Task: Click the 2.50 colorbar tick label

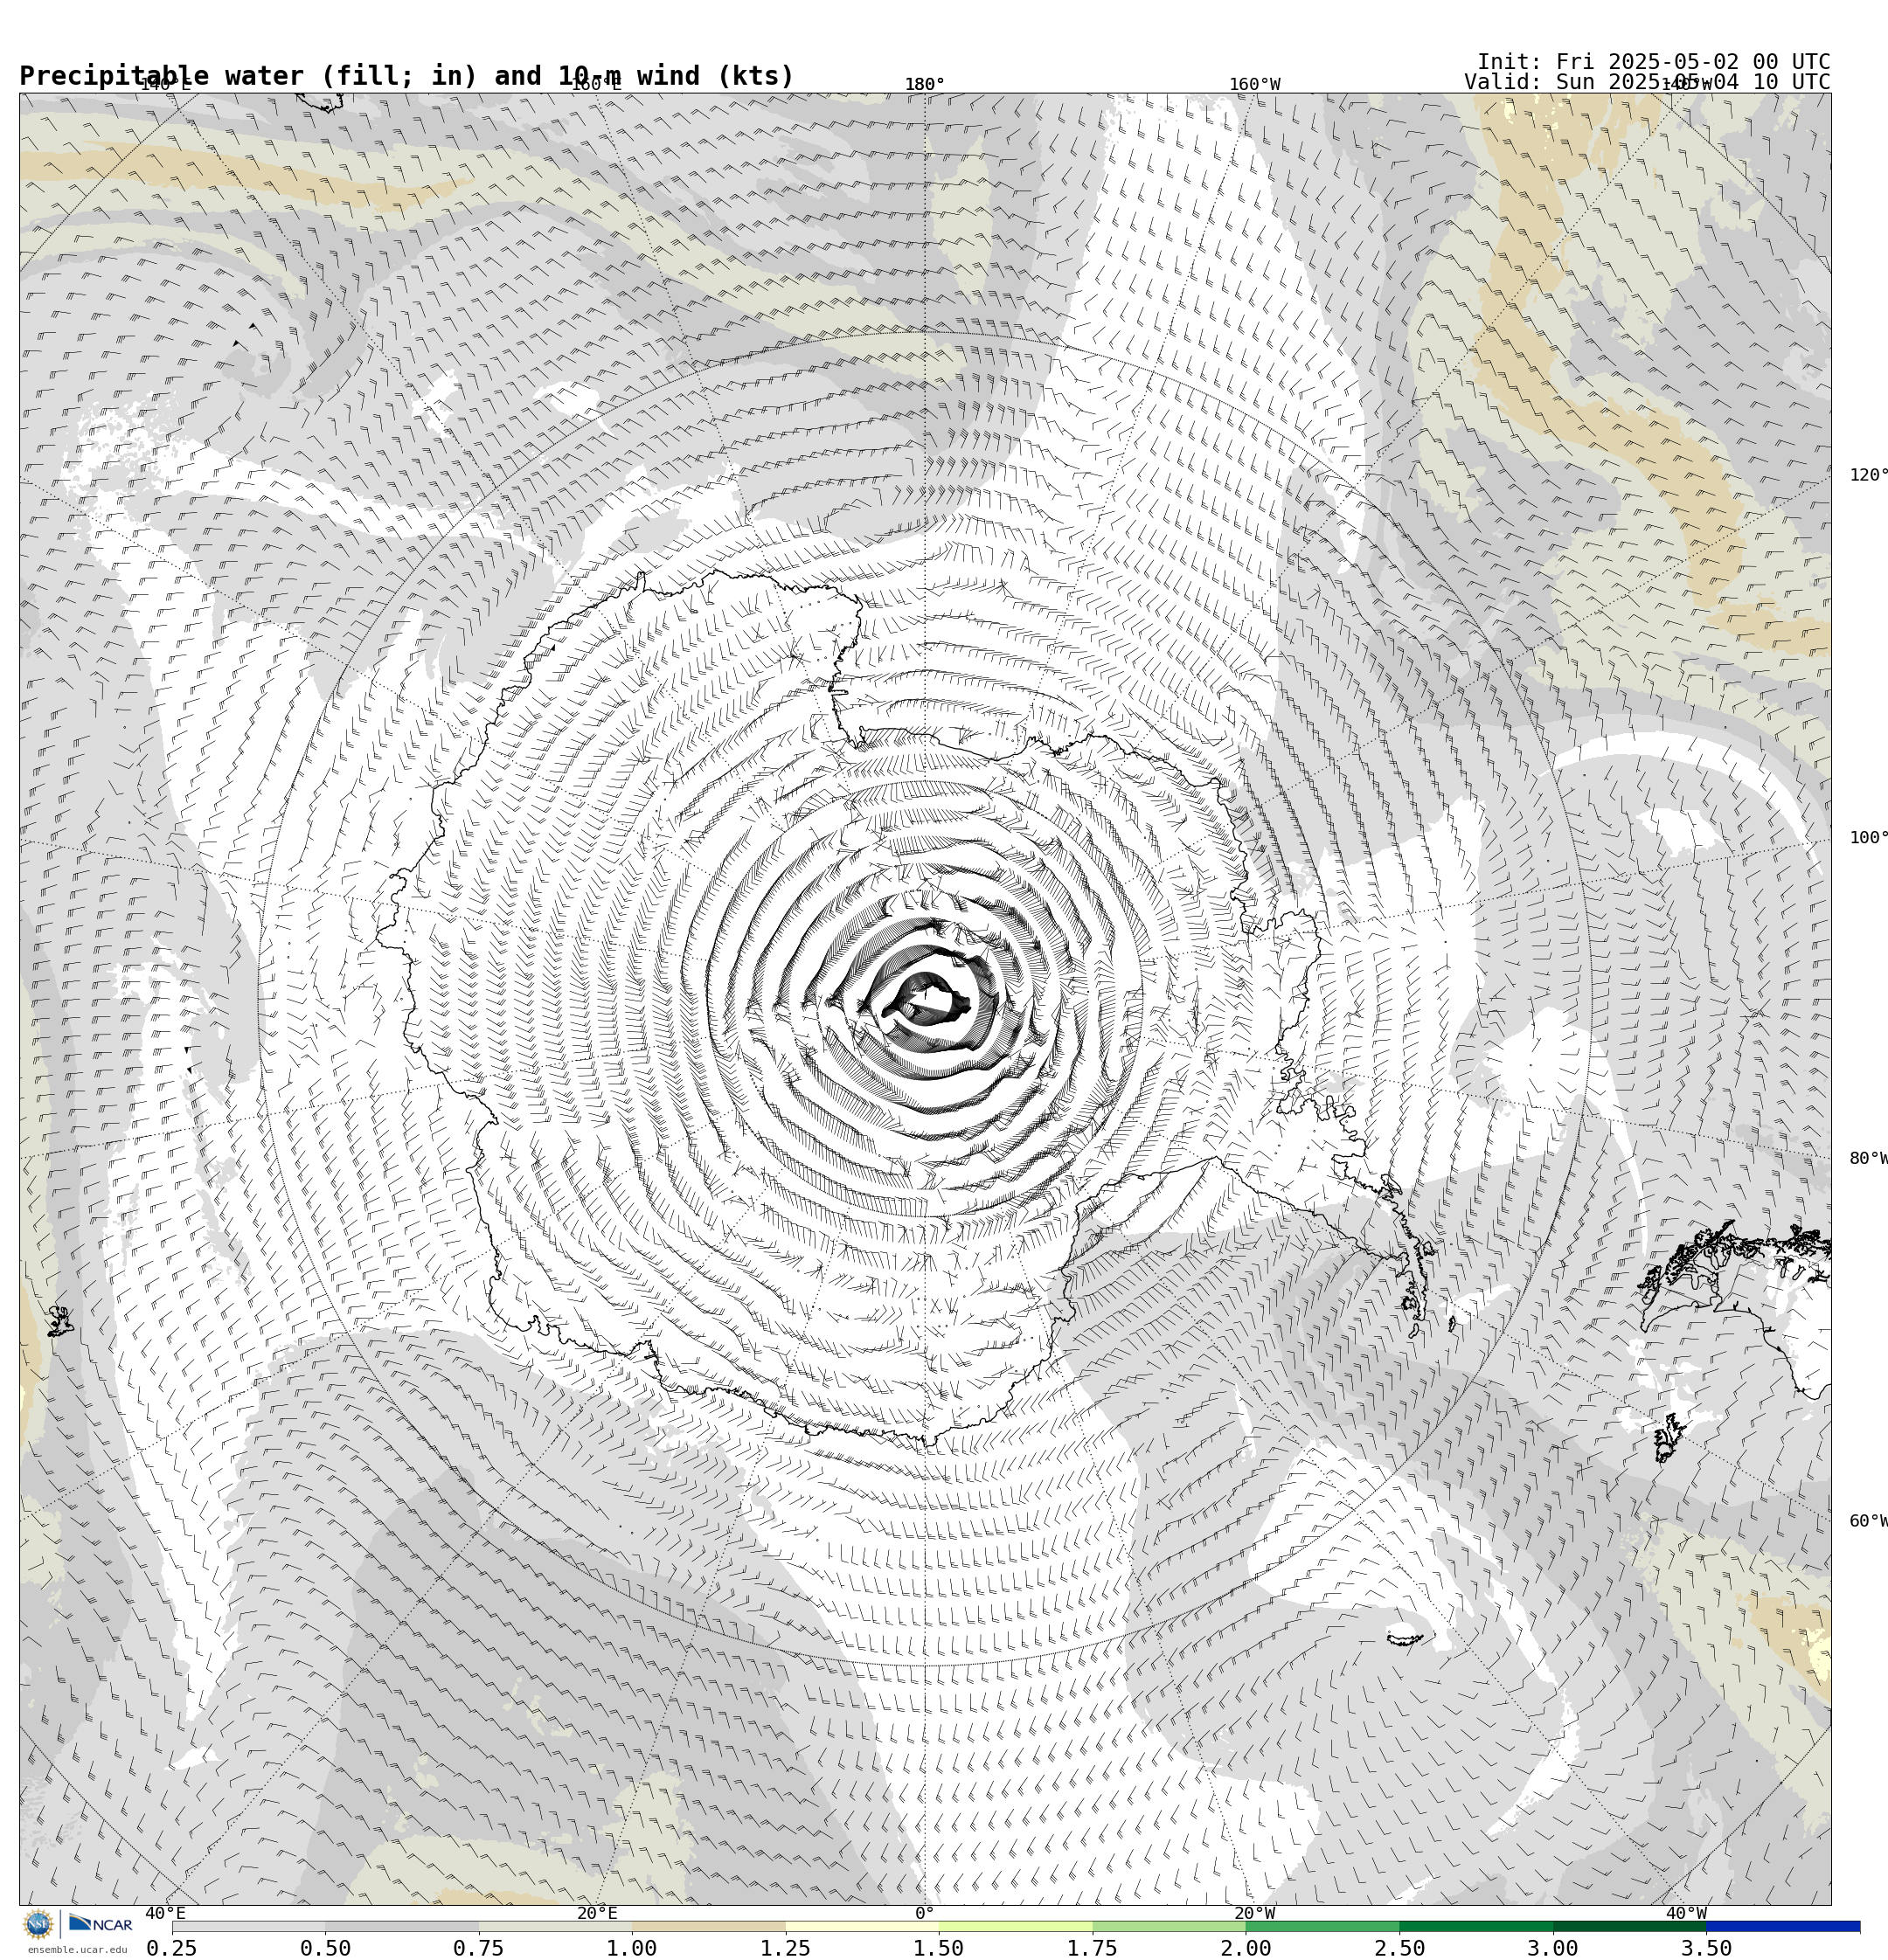Action: (1399, 1948)
